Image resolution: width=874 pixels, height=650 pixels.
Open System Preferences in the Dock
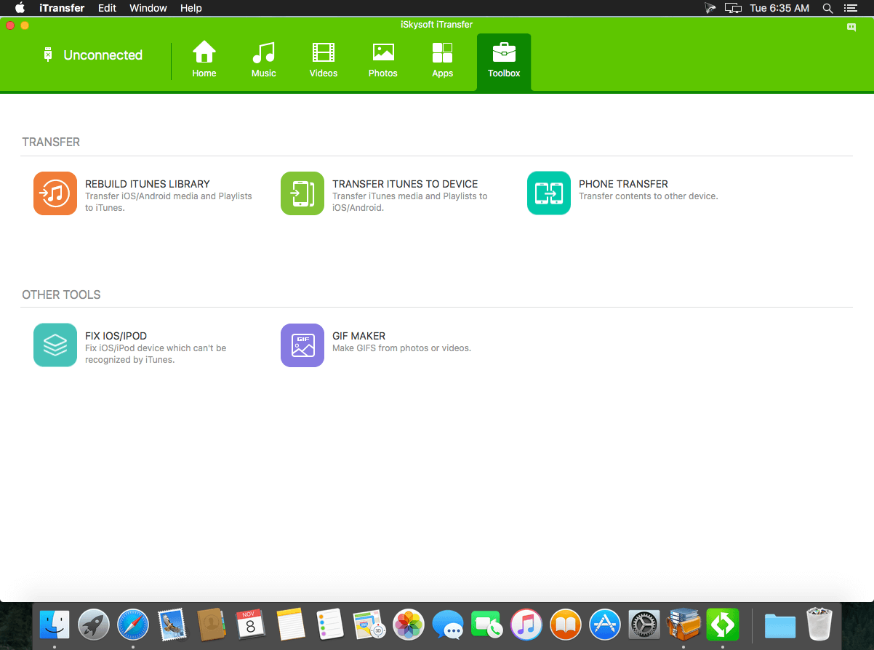click(644, 625)
